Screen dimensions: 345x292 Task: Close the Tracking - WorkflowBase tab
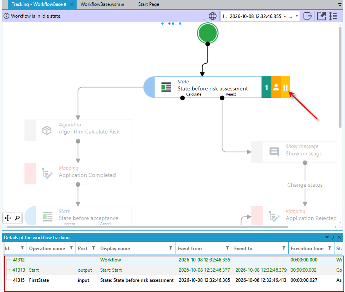tap(72, 4)
